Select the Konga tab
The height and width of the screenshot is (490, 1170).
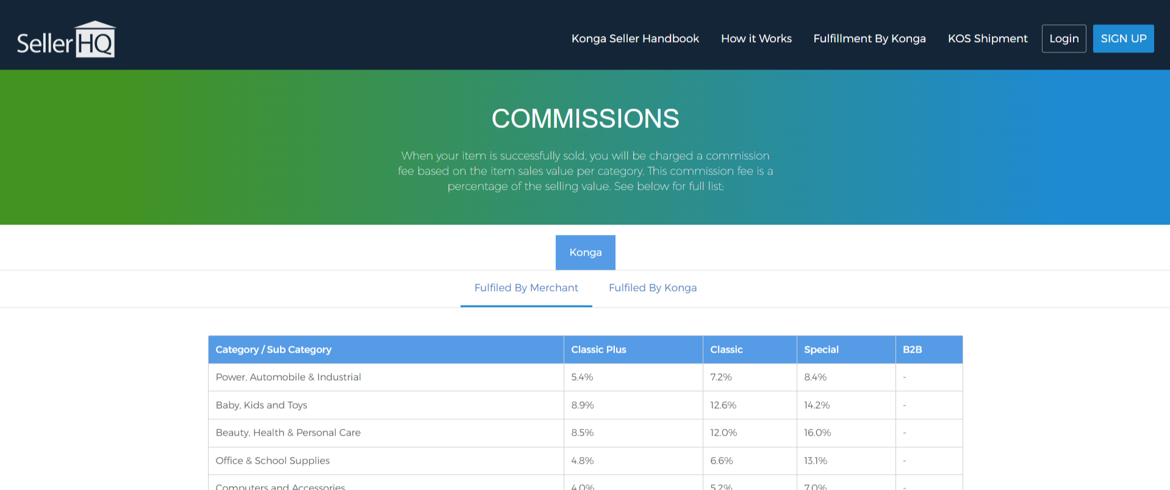(585, 253)
